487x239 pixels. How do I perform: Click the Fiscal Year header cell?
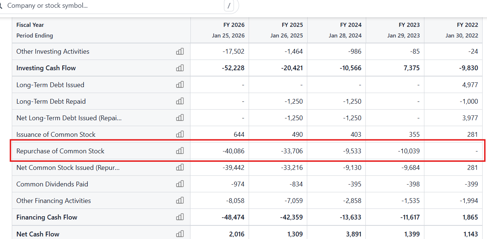click(x=30, y=25)
